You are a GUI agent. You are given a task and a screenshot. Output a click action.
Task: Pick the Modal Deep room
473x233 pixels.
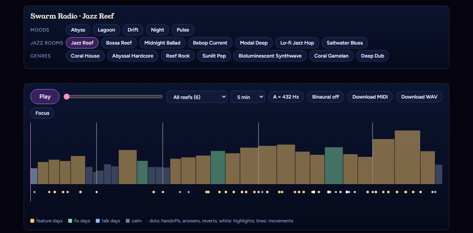pos(254,43)
